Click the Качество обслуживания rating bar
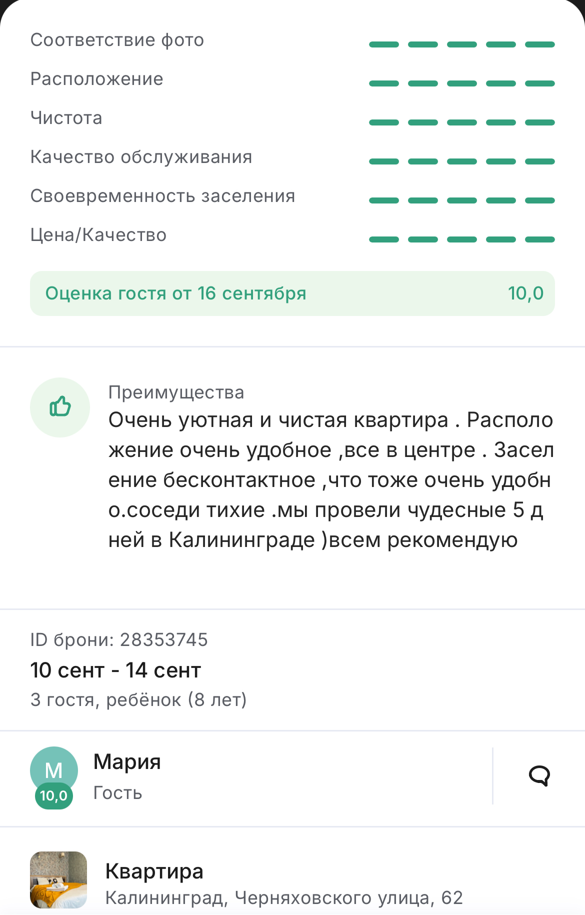The width and height of the screenshot is (585, 915). coord(462,161)
